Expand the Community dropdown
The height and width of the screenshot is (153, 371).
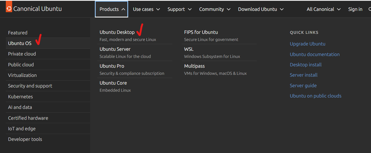click(x=215, y=9)
